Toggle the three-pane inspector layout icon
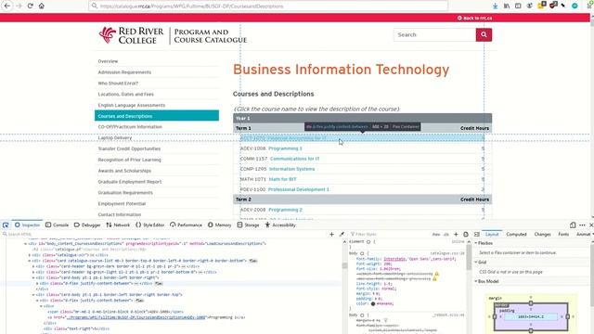Image resolution: width=594 pixels, height=334 pixels. (476, 235)
